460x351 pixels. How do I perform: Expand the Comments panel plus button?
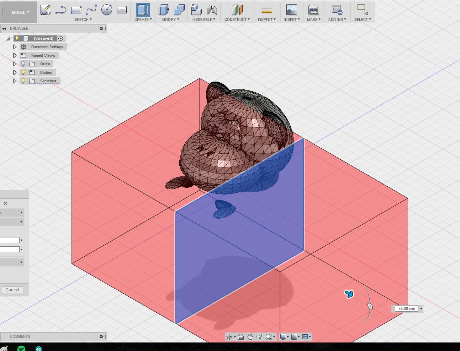tap(101, 337)
